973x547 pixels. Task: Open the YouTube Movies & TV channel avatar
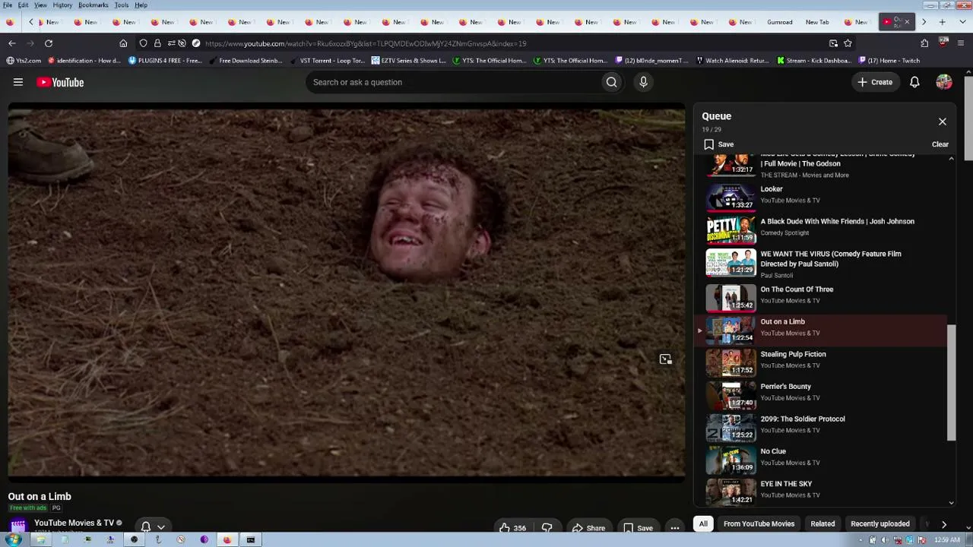18,526
